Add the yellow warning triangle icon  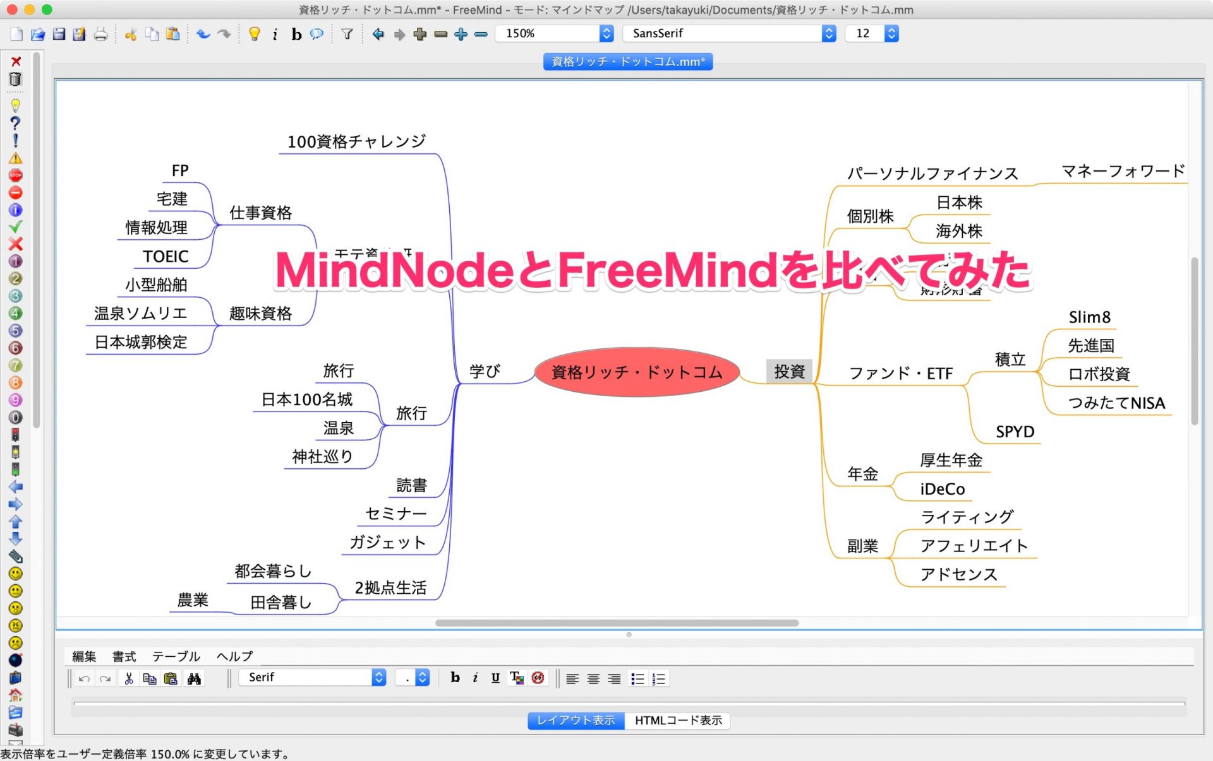pos(16,158)
